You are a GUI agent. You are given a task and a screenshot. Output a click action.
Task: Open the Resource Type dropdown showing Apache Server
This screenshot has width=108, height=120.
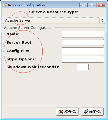[54, 20]
